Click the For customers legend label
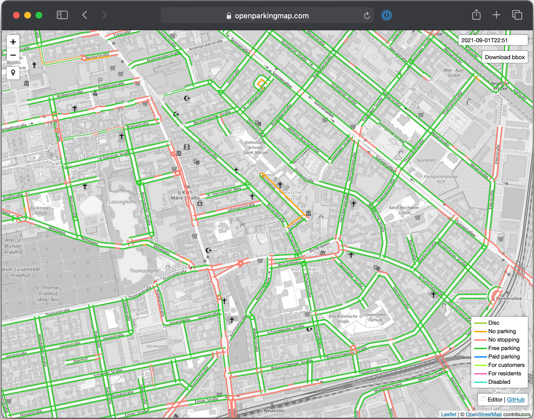The width and height of the screenshot is (534, 419). [506, 365]
